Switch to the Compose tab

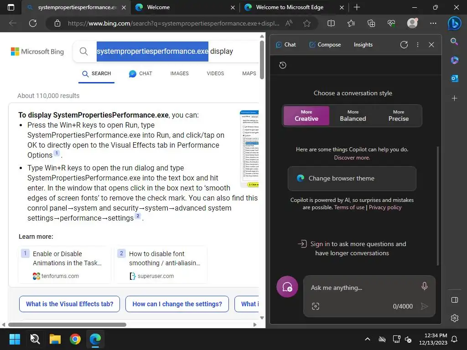pyautogui.click(x=325, y=45)
